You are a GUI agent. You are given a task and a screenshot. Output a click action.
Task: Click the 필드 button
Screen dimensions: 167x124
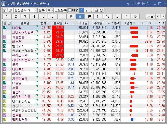click(x=150, y=16)
